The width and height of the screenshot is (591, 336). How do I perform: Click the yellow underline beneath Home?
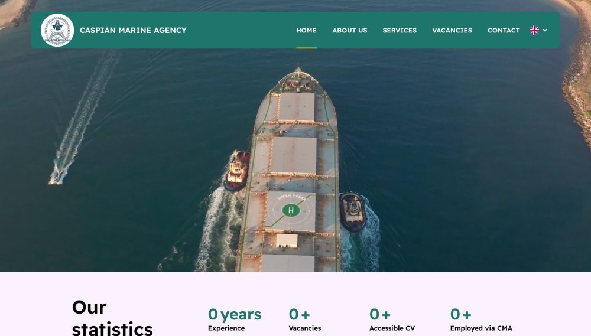[306, 48]
